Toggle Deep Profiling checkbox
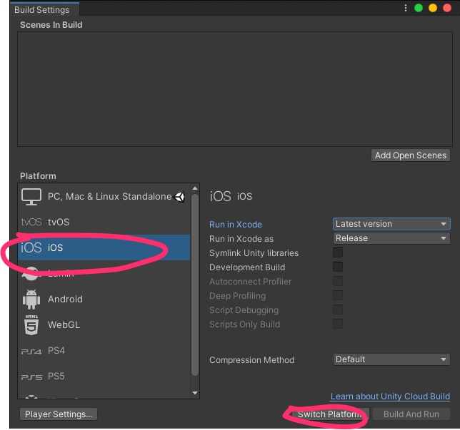Image resolution: width=460 pixels, height=430 pixels. [338, 295]
